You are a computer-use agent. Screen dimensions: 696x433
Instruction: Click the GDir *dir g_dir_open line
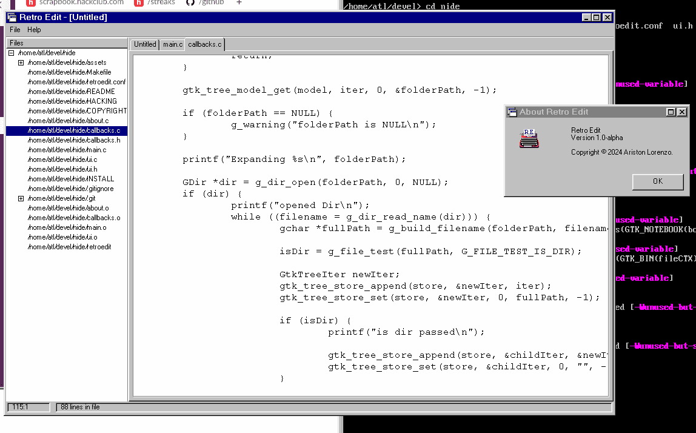click(x=315, y=183)
